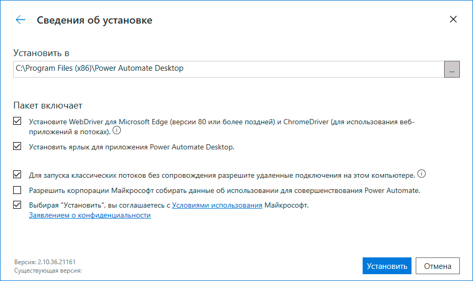
Task: Uncheck the WebDriver and ChromeDriver install option
Action: (17, 122)
